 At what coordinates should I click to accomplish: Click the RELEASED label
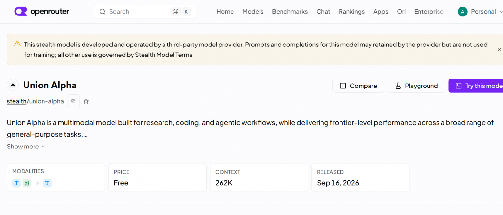(330, 172)
